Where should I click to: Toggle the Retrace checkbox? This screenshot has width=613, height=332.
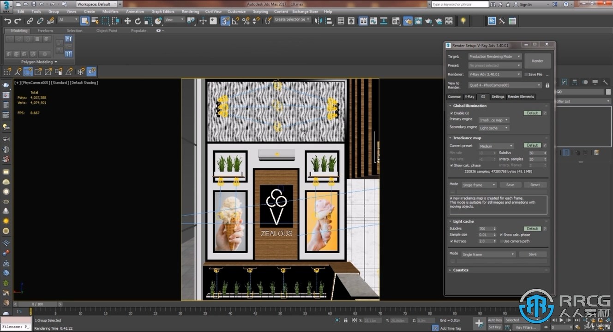click(x=451, y=241)
